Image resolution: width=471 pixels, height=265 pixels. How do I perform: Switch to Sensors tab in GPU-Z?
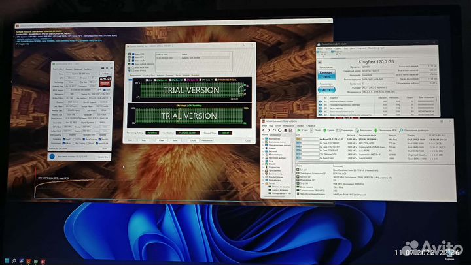pos(69,69)
